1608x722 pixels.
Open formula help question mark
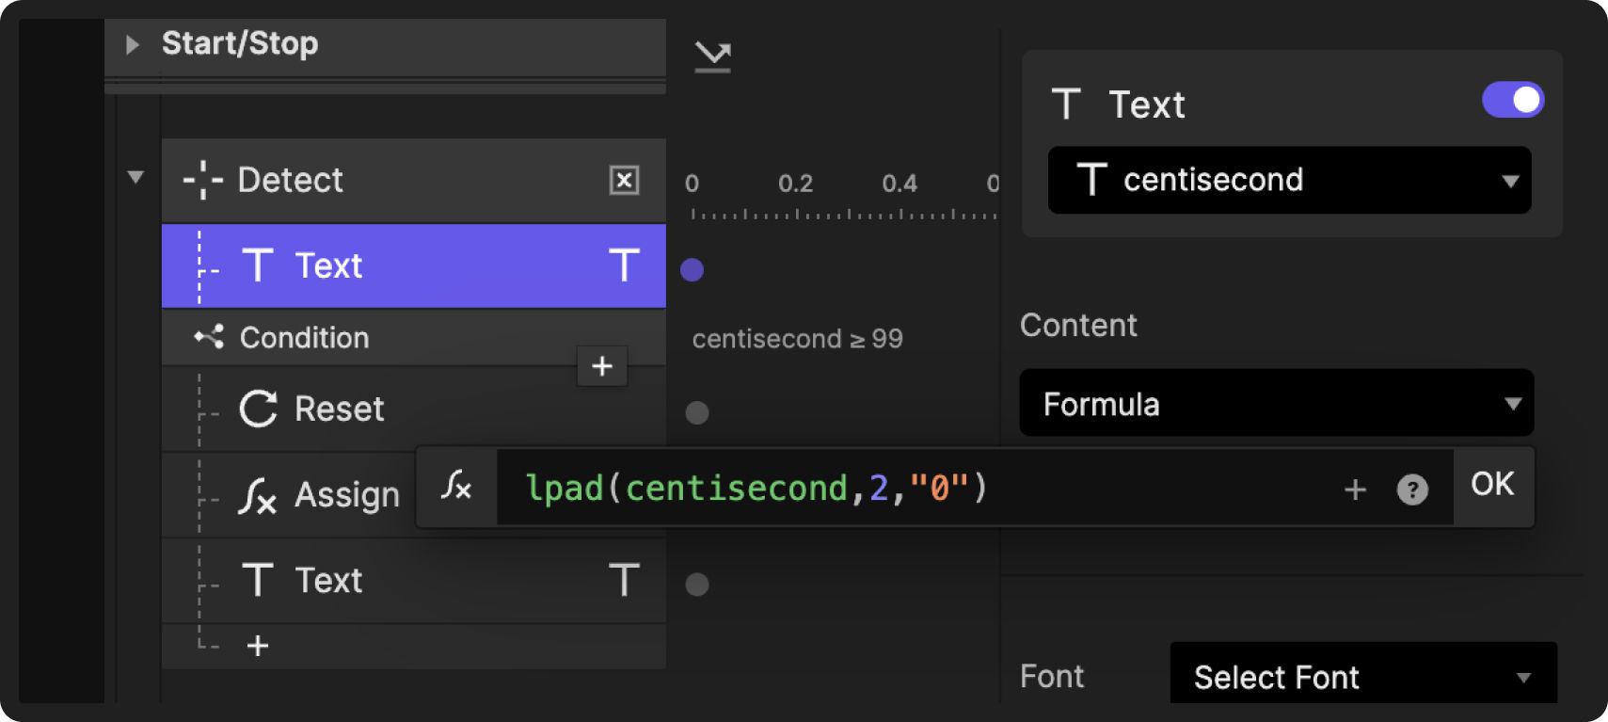pyautogui.click(x=1411, y=489)
